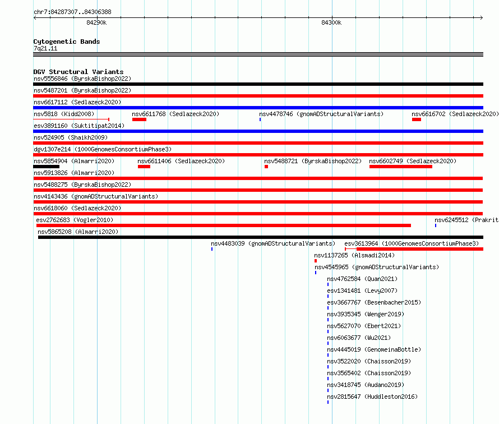Open esv1341481 (Levy2007) variant

362,291
